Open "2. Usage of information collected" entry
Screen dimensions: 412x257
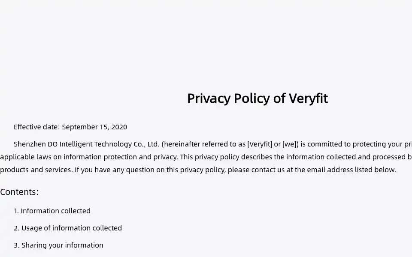click(68, 228)
